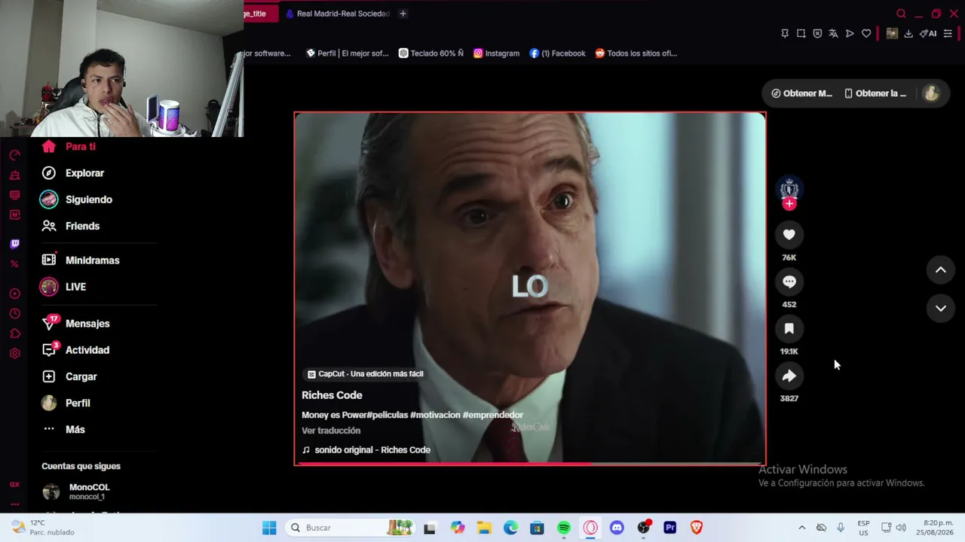Click the browser tab search icon
Viewport: 965px width, 542px height.
click(x=901, y=14)
